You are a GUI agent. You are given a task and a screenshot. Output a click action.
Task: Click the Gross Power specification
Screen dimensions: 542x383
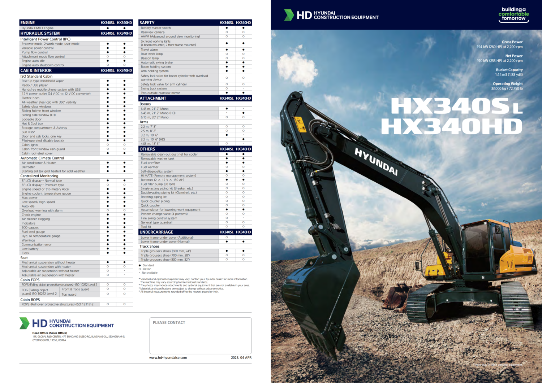point(500,44)
